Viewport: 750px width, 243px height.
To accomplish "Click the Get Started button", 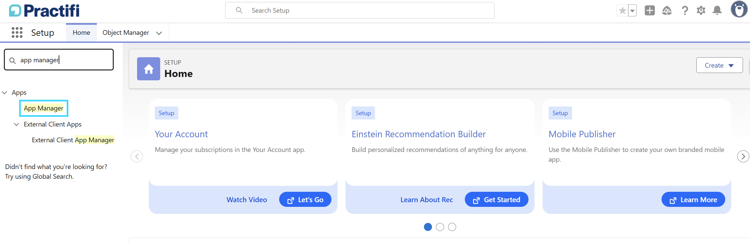I will (x=497, y=199).
